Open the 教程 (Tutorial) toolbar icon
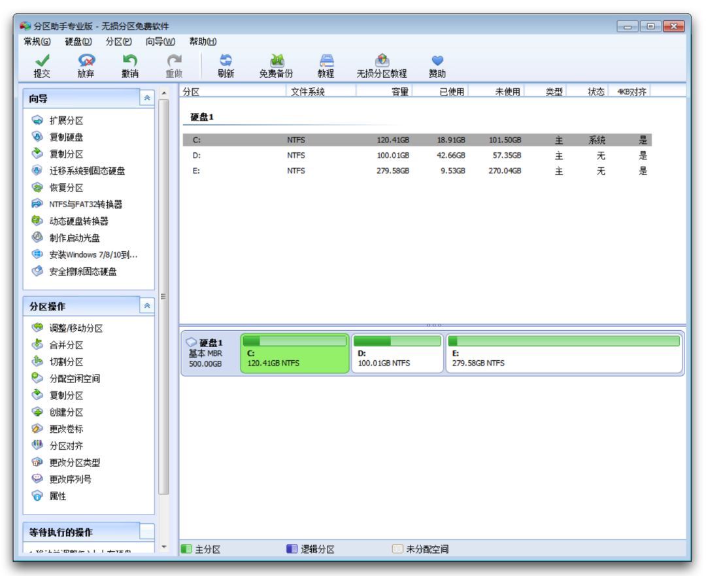Screen dimensions: 706x576 [x=326, y=61]
